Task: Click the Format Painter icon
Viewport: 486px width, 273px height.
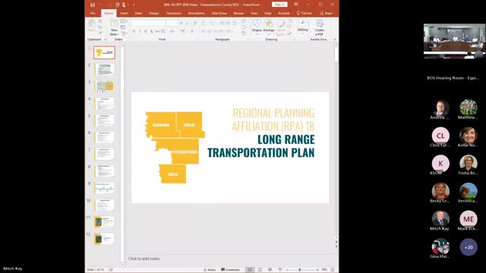Action: [100, 32]
